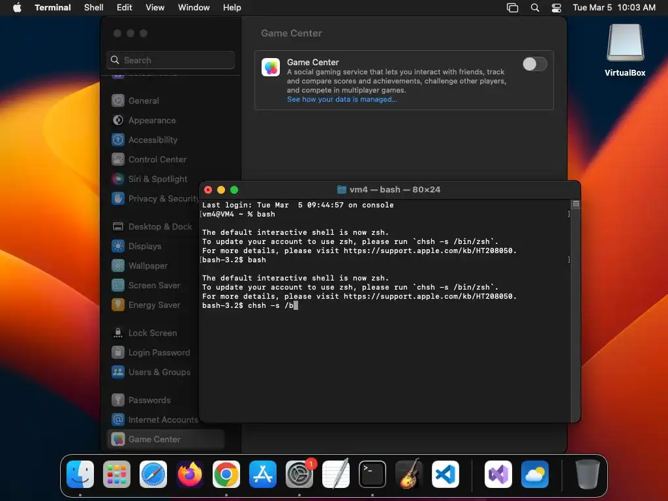Select Privacy & Security in settings sidebar
This screenshot has width=668, height=501.
[153, 198]
